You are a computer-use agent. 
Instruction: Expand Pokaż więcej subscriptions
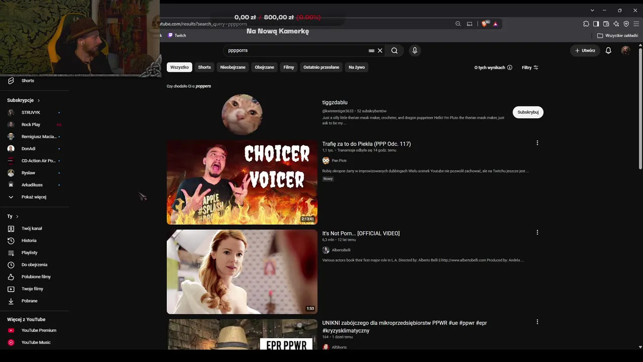34,197
